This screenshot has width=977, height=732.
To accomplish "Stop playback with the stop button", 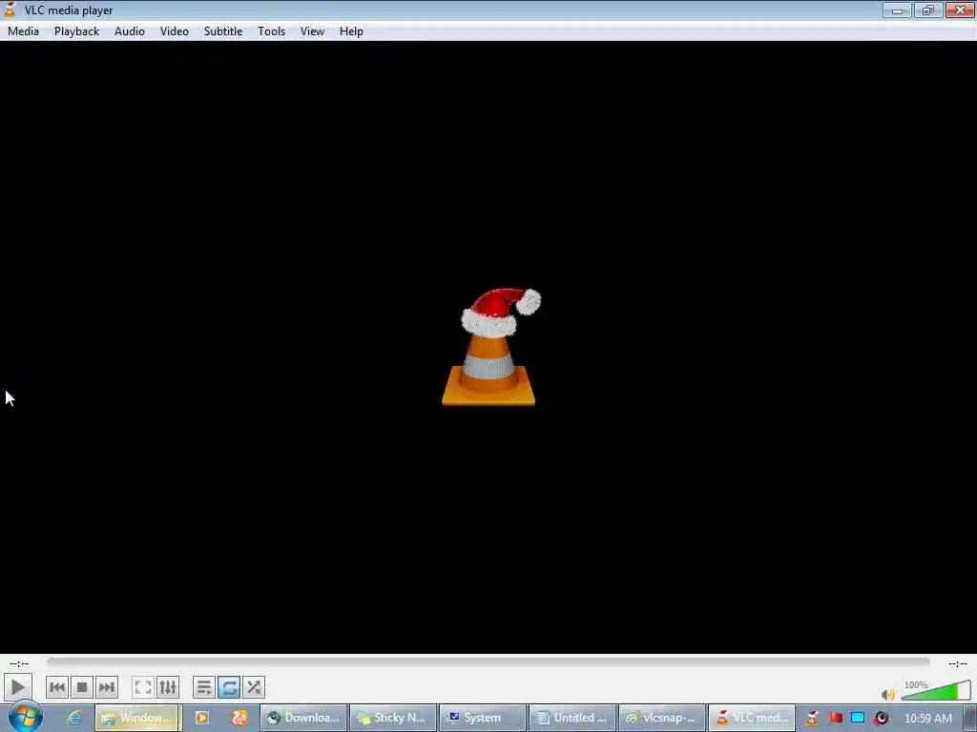I will [x=82, y=687].
